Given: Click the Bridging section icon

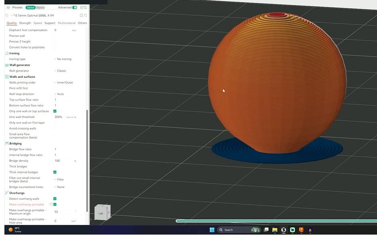Looking at the screenshot, I should click(7, 143).
